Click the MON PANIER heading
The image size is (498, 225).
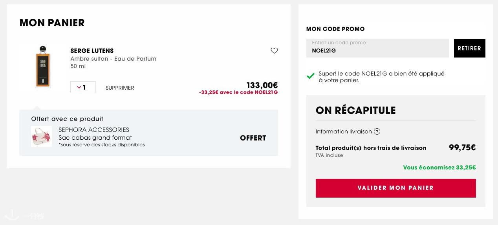[x=52, y=23]
